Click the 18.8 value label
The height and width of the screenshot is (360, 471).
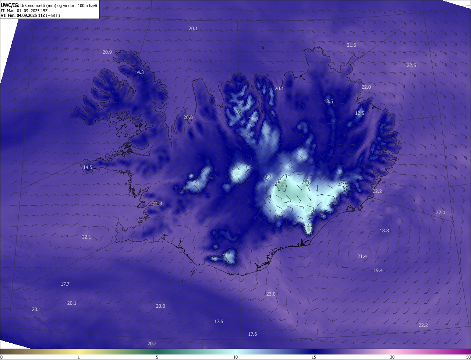[x=384, y=231]
